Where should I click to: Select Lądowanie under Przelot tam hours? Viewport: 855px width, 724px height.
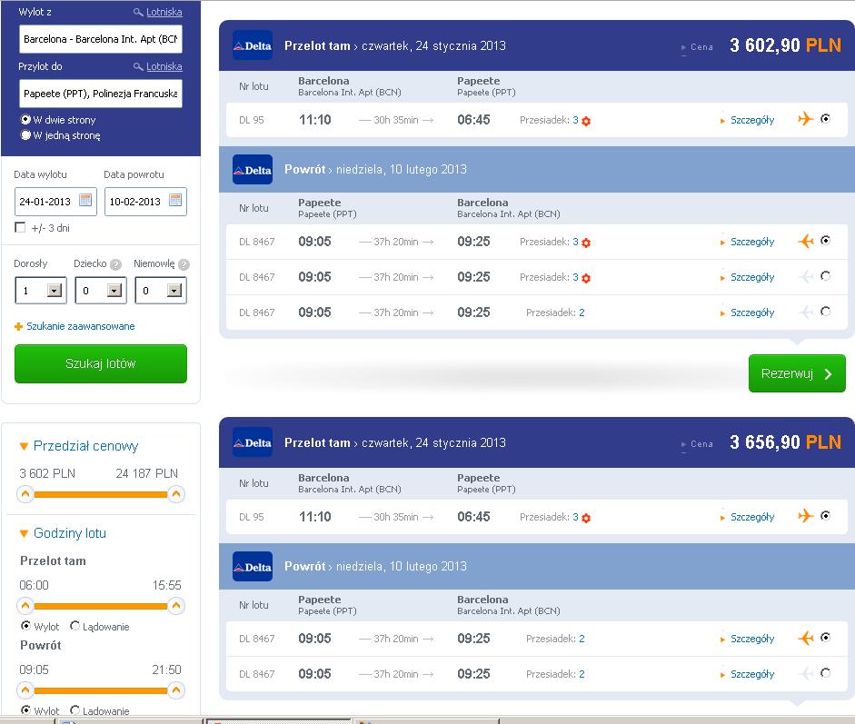coord(75,625)
